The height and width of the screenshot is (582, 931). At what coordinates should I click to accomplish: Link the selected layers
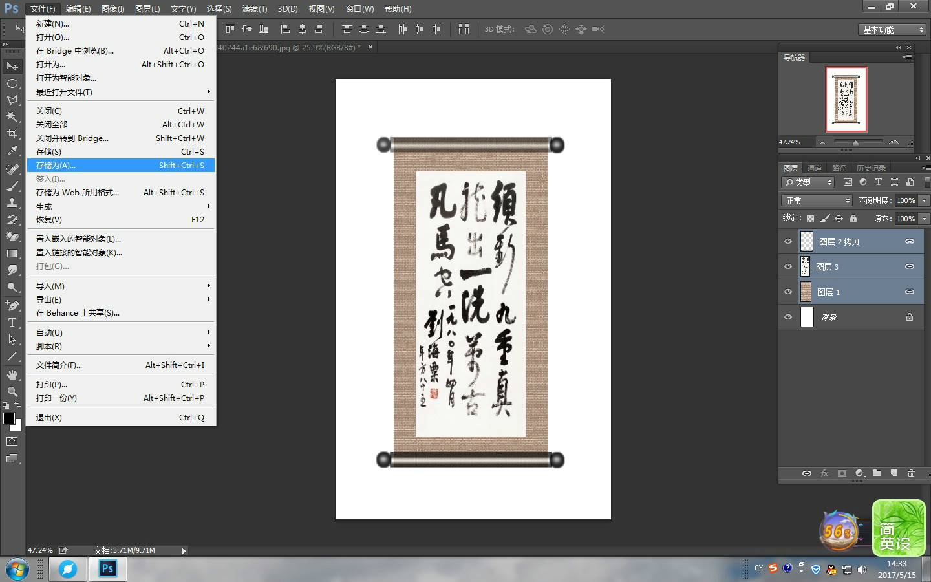(x=807, y=473)
